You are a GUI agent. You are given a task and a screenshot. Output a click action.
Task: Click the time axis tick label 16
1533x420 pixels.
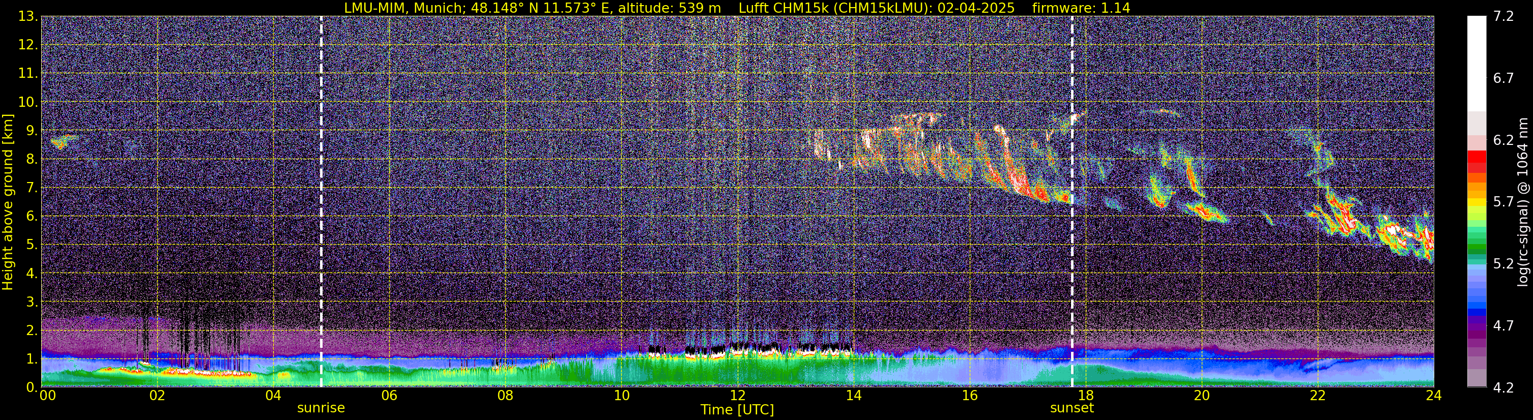969,396
